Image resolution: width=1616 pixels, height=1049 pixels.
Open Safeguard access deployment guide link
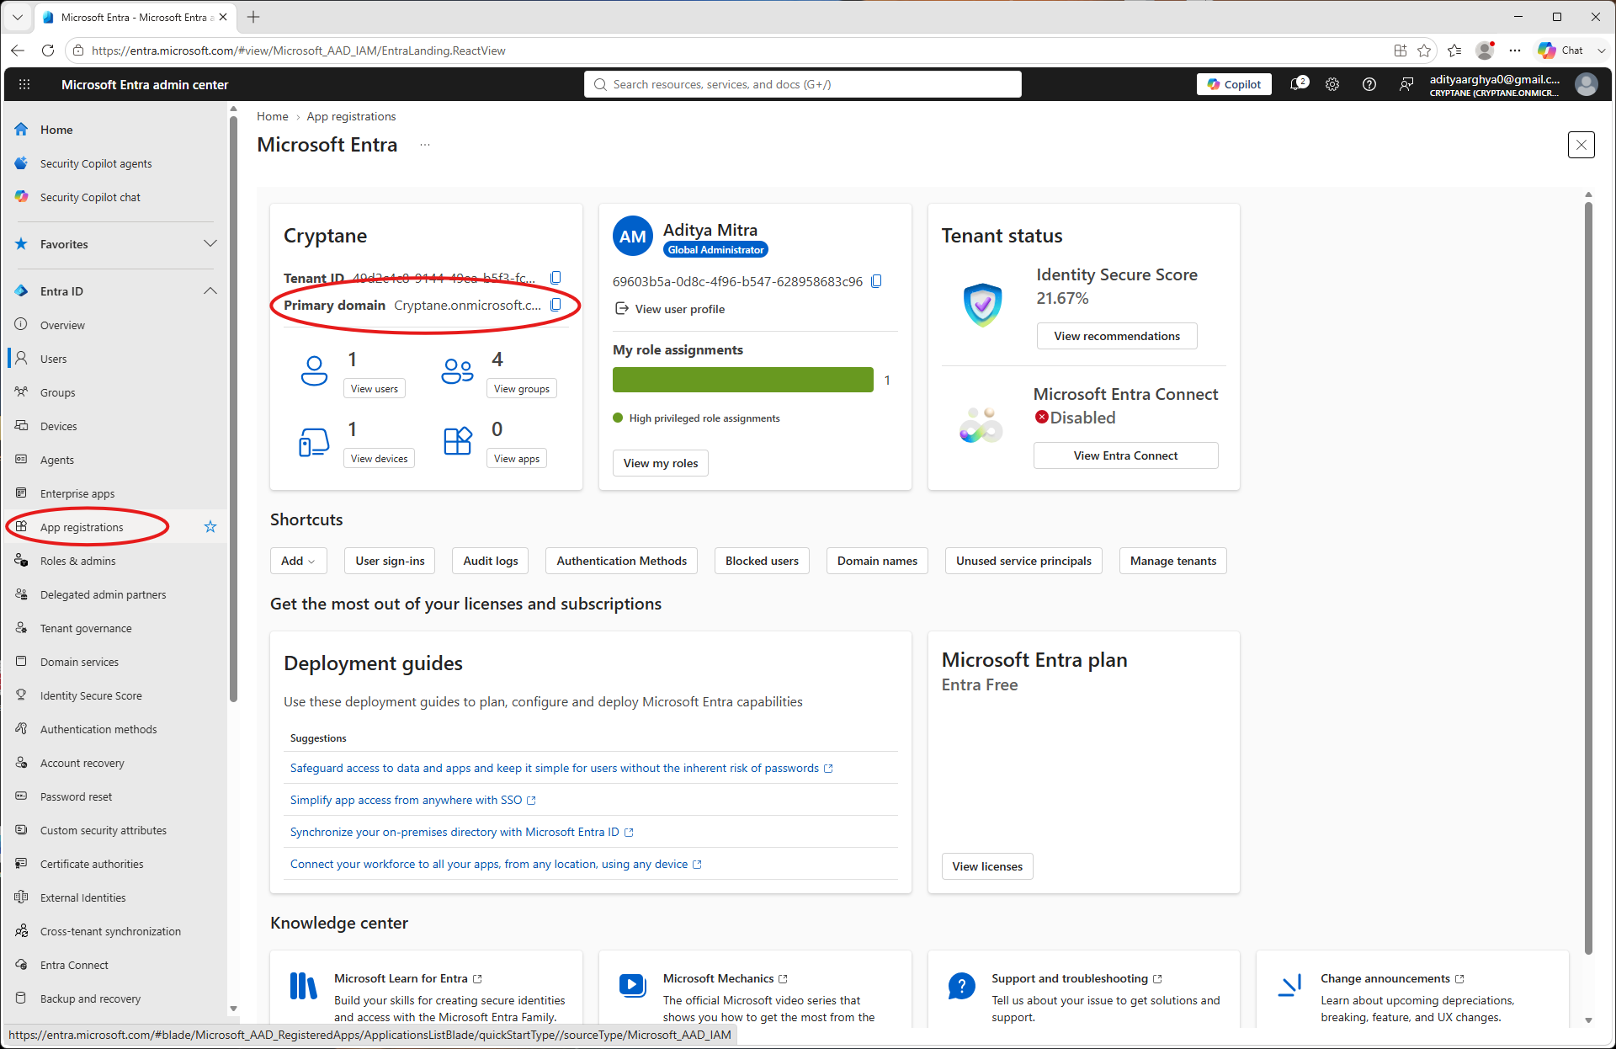click(561, 768)
